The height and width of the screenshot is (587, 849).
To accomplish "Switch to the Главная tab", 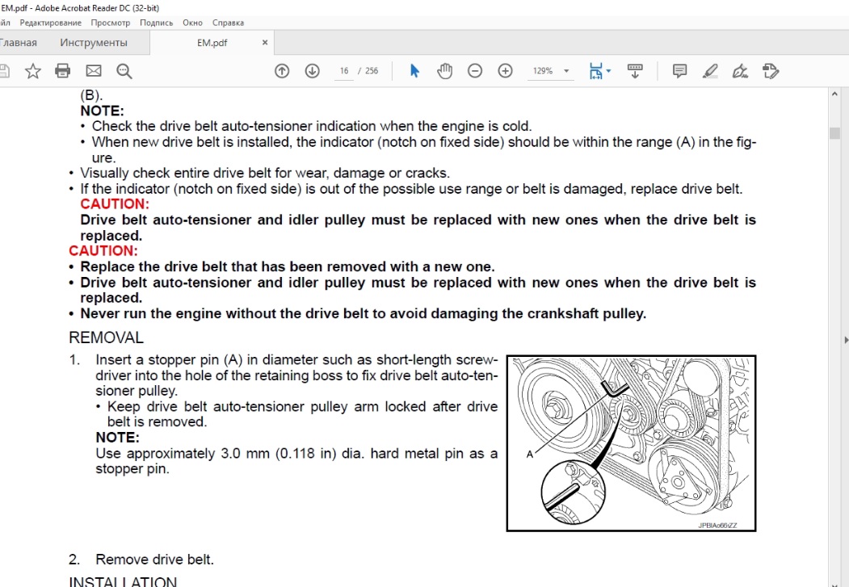I will coord(19,43).
